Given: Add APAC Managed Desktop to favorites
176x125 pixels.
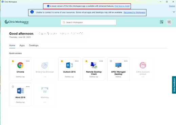Looking at the screenshot, I should (x=111, y=61).
